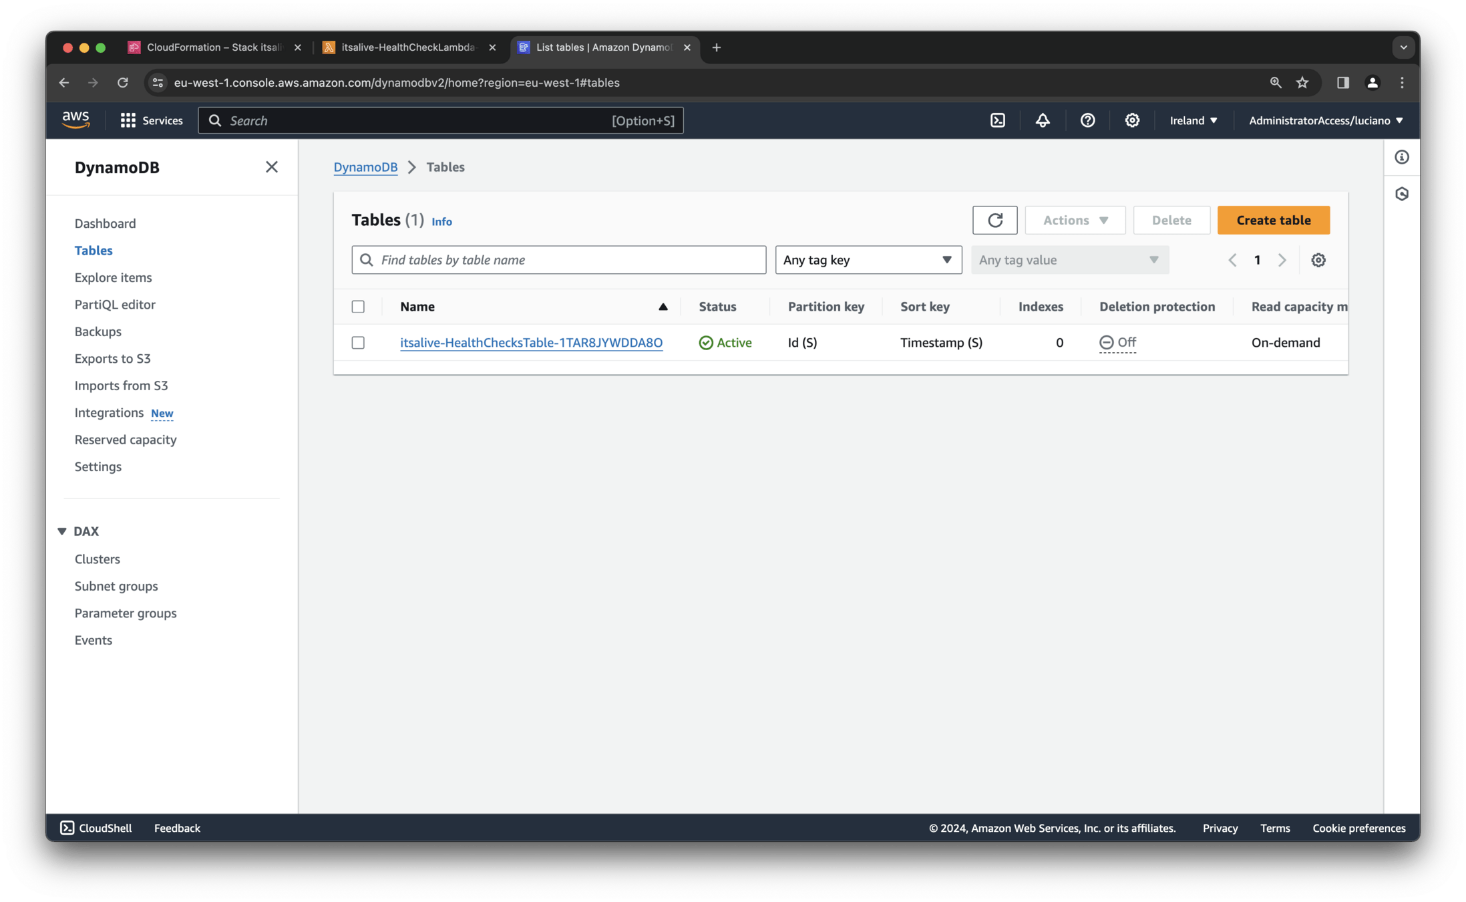Sort tables by Name column arrow
Screen dimensions: 1466x902
[663, 307]
